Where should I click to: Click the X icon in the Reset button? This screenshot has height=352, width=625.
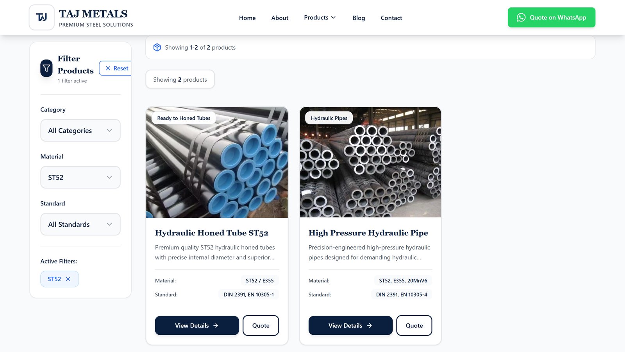[x=108, y=68]
